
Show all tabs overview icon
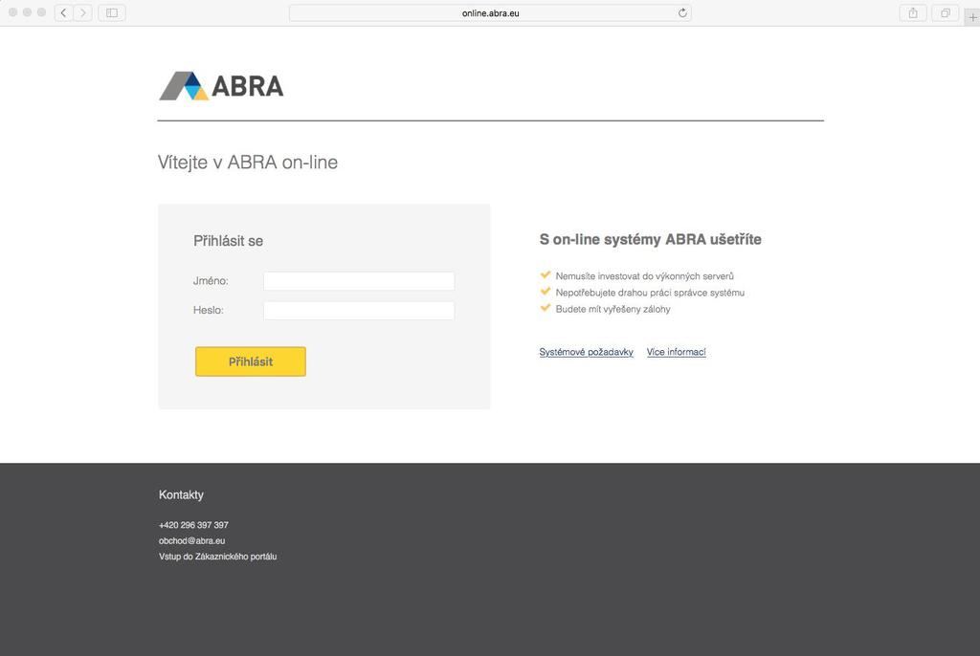tap(946, 12)
